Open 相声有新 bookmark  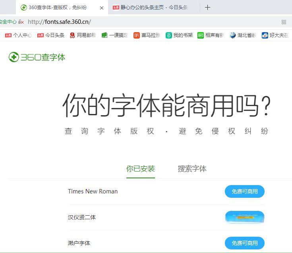pyautogui.click(x=211, y=35)
